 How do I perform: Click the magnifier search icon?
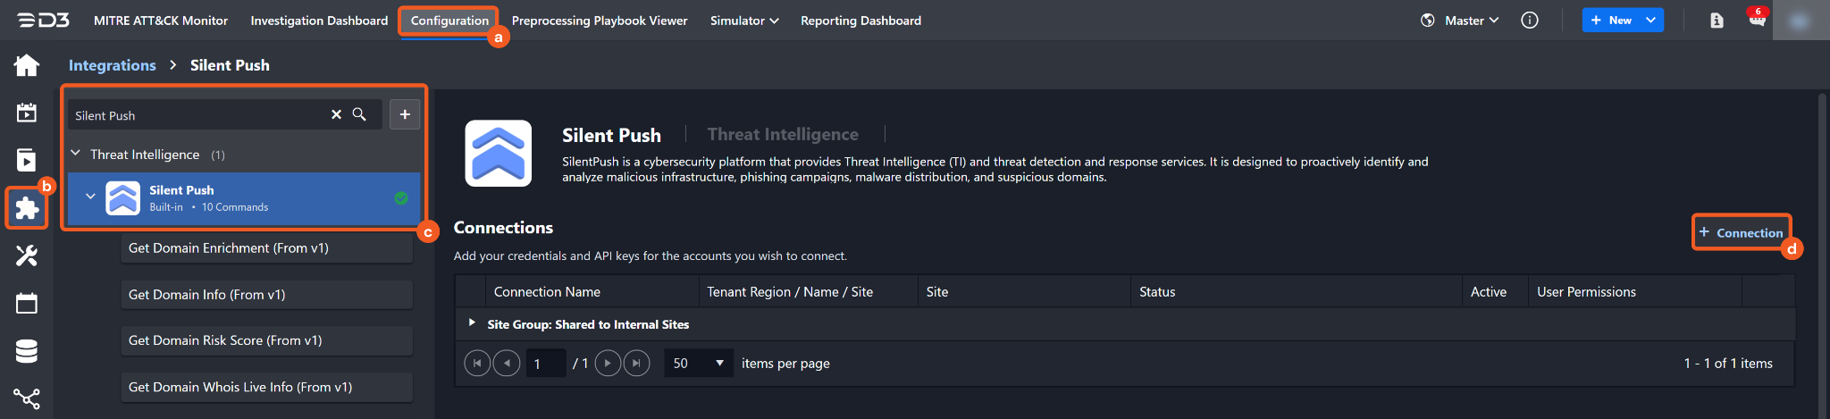[x=359, y=114]
